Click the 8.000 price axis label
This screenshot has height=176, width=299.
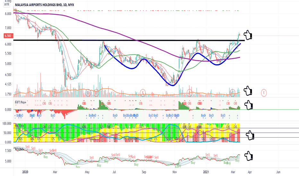tap(8, 14)
